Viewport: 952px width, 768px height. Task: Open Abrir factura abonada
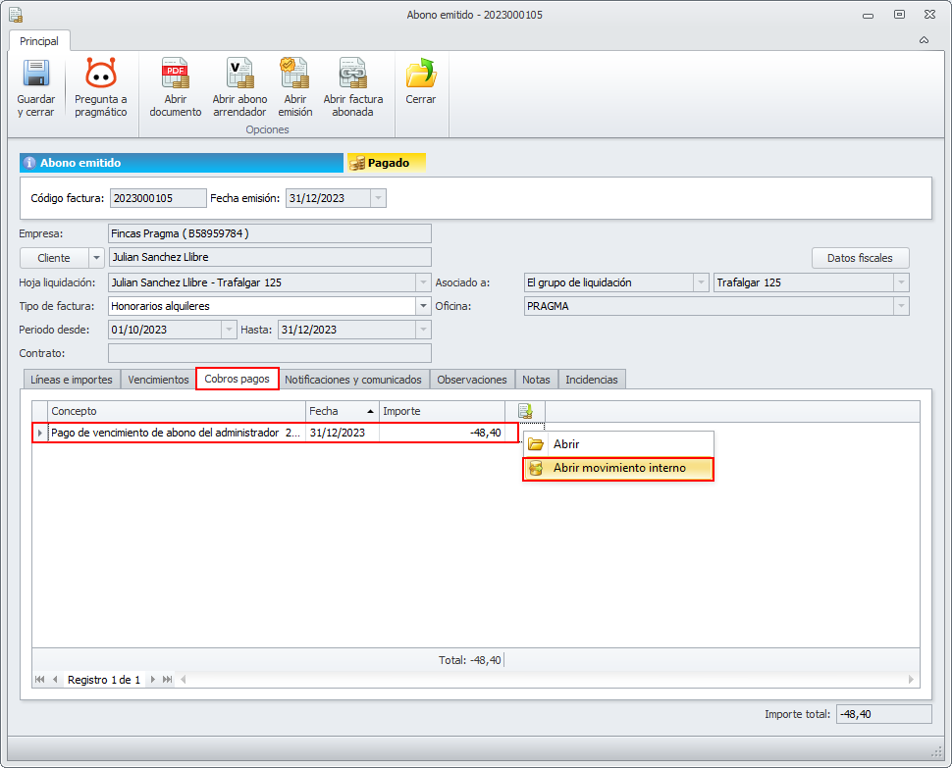(x=352, y=88)
